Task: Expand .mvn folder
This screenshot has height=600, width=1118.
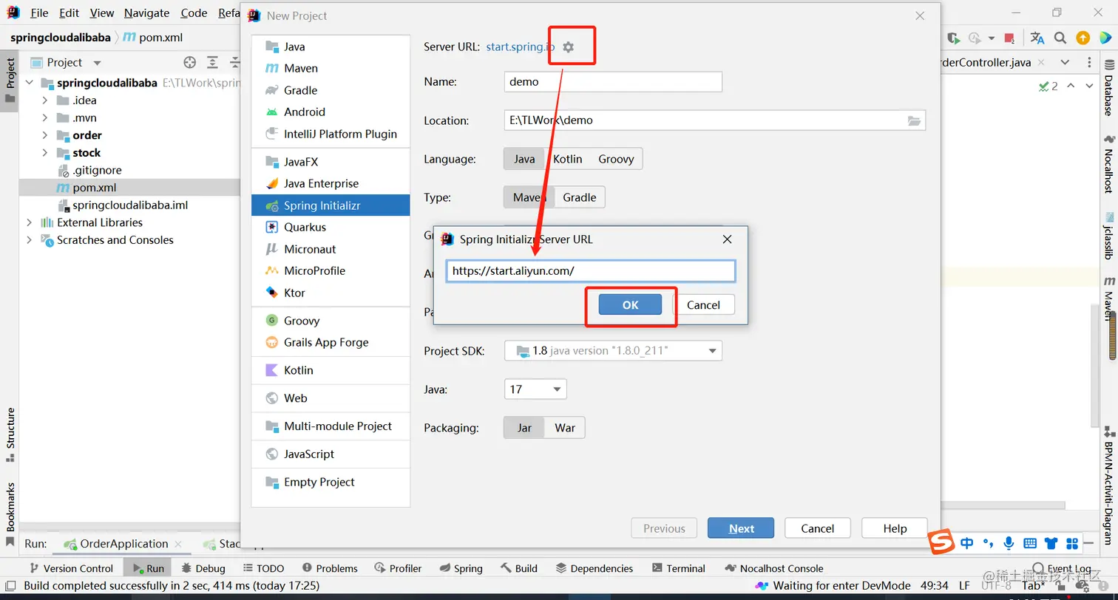Action: click(x=45, y=117)
